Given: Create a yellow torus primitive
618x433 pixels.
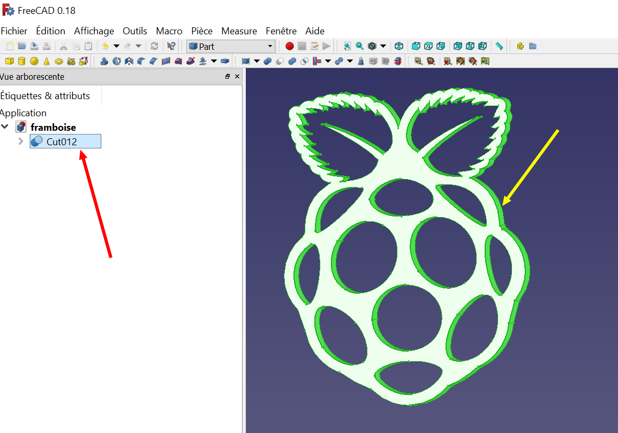Looking at the screenshot, I should point(59,61).
